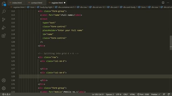Image resolution: width=172 pixels, height=96 pixels.
Task: Change file encoding UTF-8
Action: (x=119, y=94)
